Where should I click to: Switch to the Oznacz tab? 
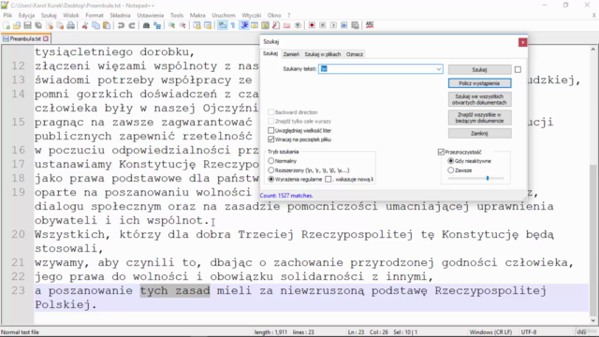point(355,54)
